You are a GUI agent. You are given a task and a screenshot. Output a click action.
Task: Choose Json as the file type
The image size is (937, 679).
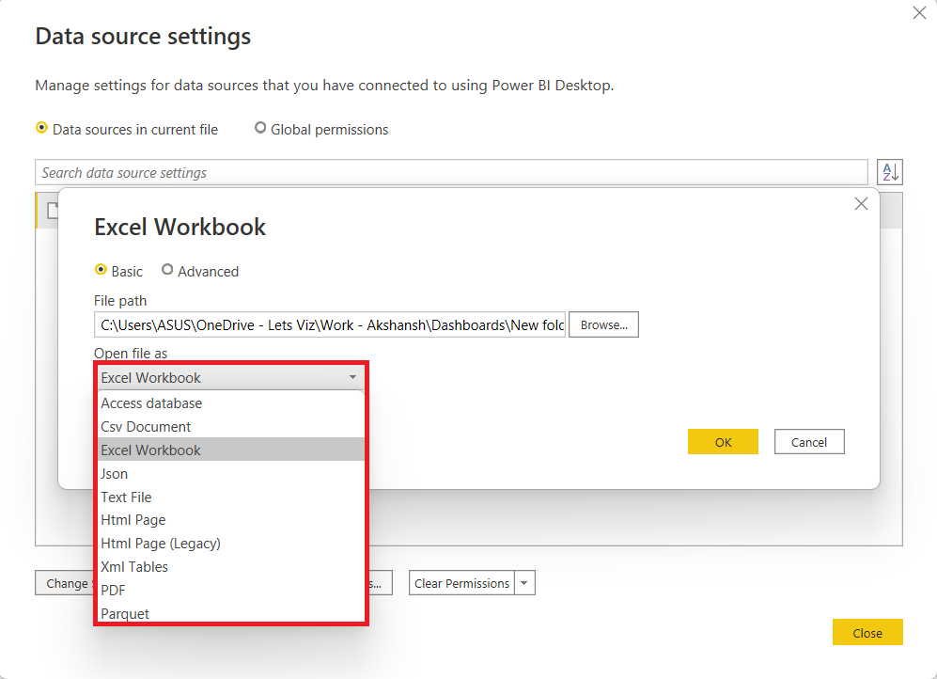click(x=114, y=473)
